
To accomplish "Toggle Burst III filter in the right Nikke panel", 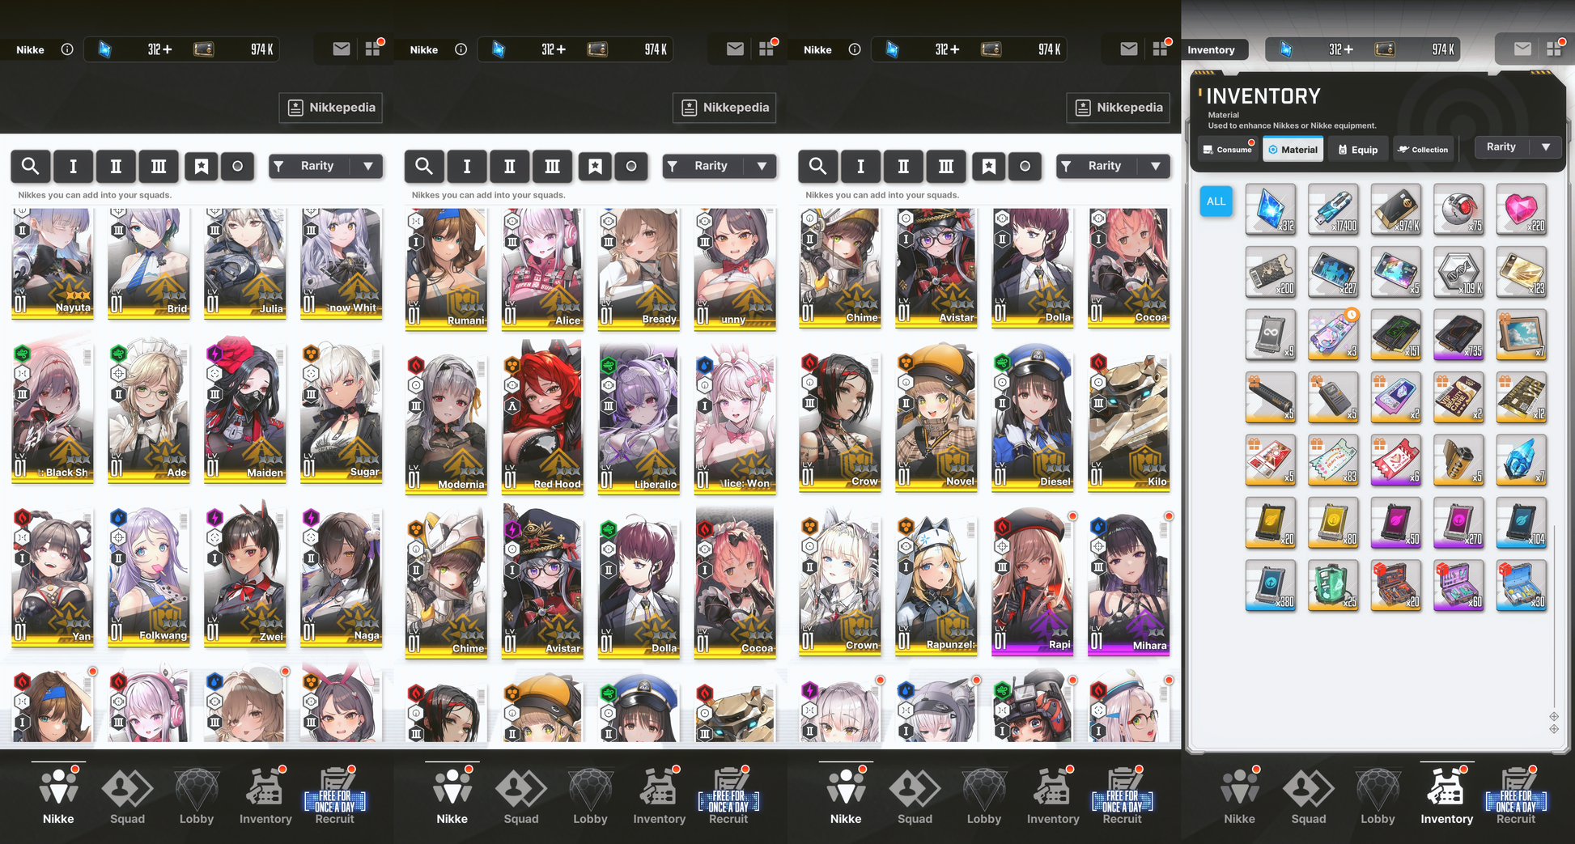I will (x=946, y=166).
